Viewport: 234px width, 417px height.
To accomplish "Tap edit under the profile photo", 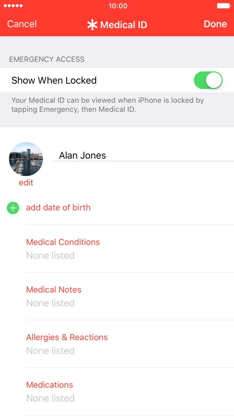I will coord(26,183).
